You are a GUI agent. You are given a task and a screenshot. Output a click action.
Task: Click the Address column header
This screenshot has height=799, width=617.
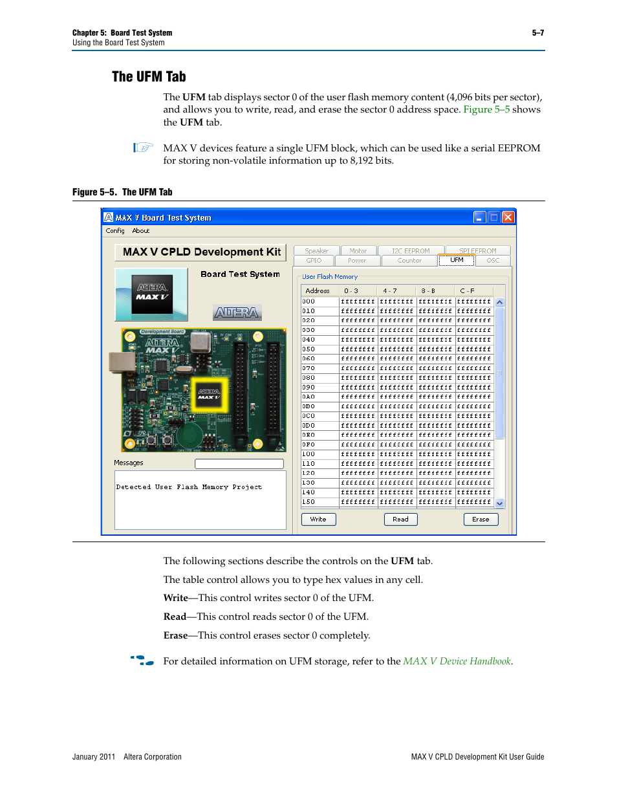click(319, 291)
